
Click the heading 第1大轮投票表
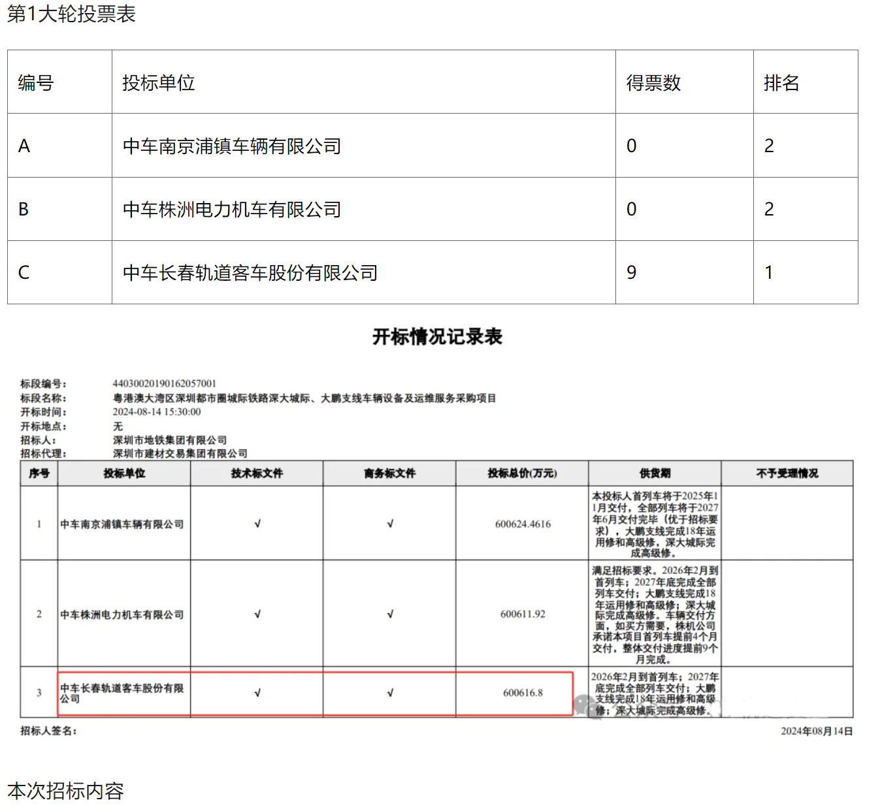(x=71, y=14)
